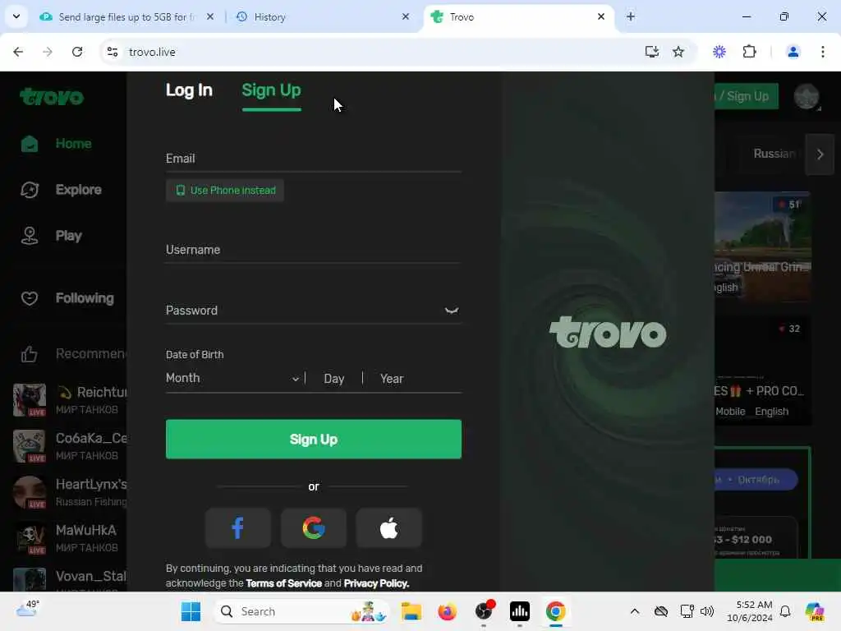
Task: Open the notifications bell
Action: (x=785, y=611)
